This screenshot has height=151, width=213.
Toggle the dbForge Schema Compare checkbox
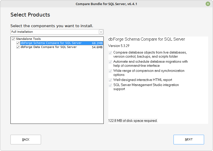point(18,43)
